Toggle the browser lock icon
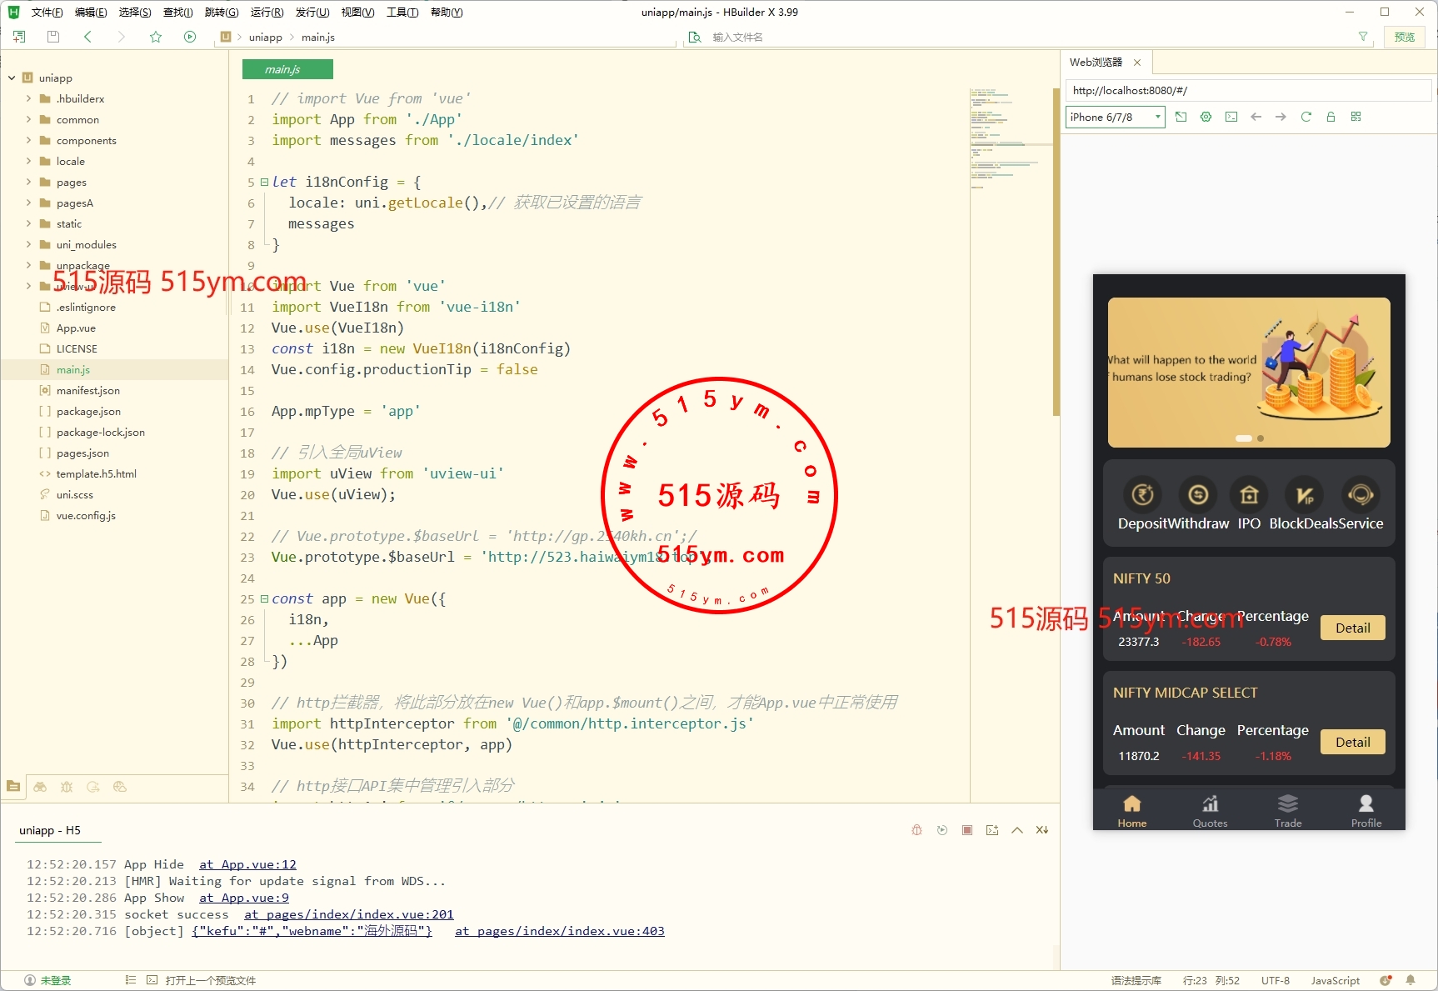 point(1331,117)
